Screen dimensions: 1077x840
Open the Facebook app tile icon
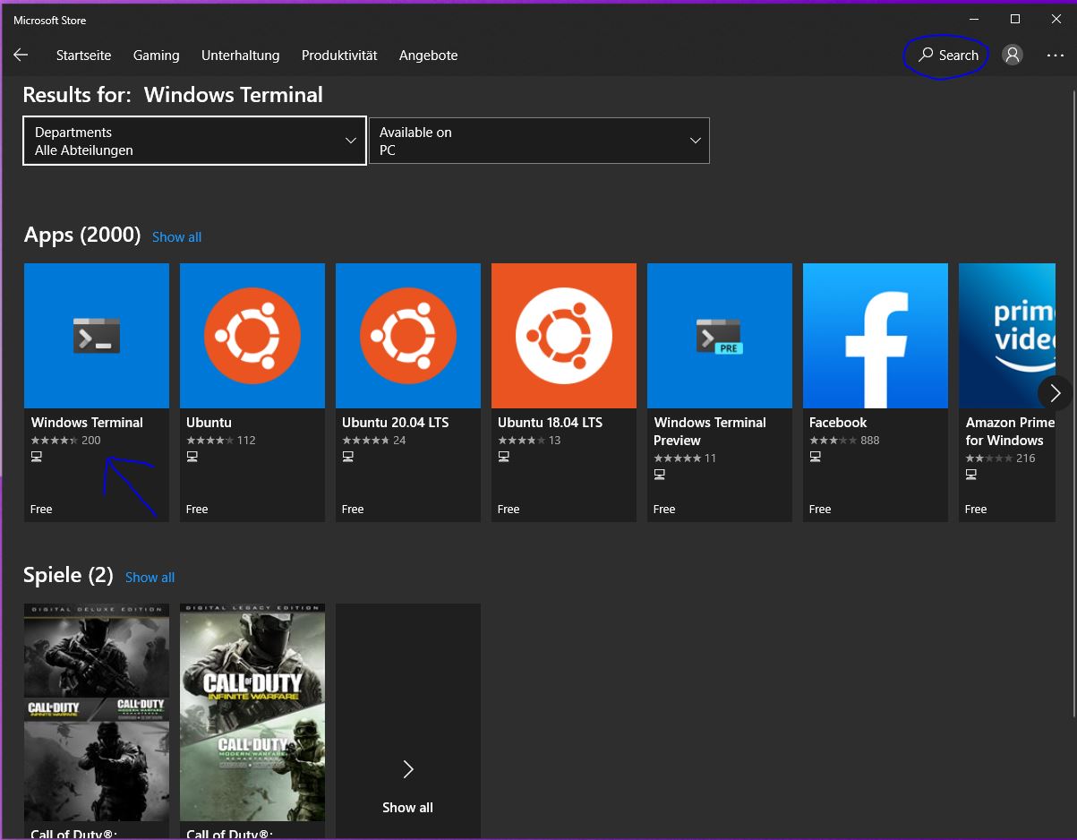pyautogui.click(x=876, y=336)
